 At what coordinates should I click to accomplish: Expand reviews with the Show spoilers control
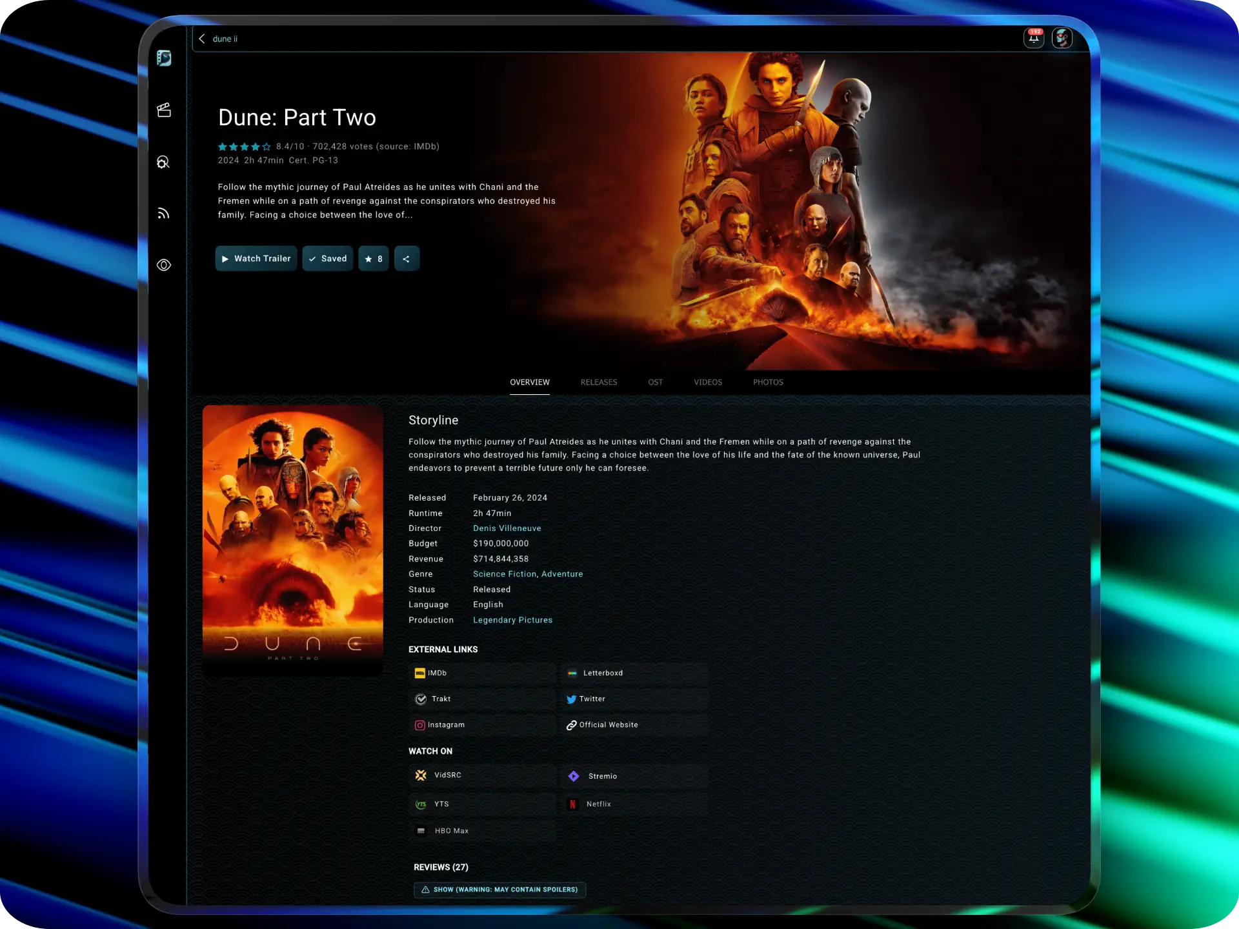coord(499,889)
